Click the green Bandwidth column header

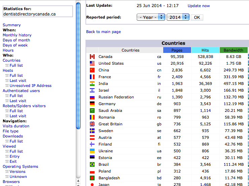pos(233,50)
